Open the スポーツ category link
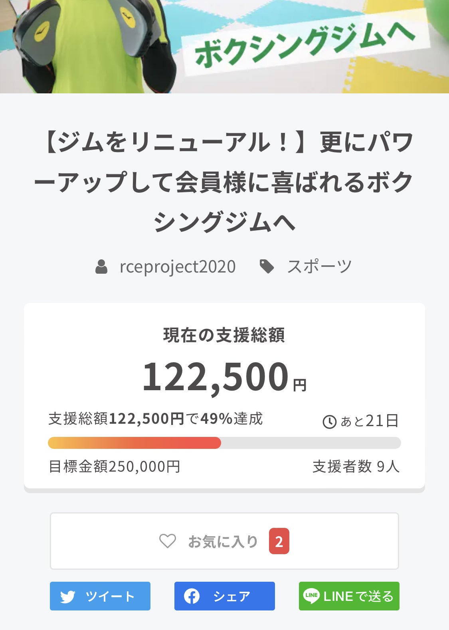449x630 pixels. pos(319,267)
